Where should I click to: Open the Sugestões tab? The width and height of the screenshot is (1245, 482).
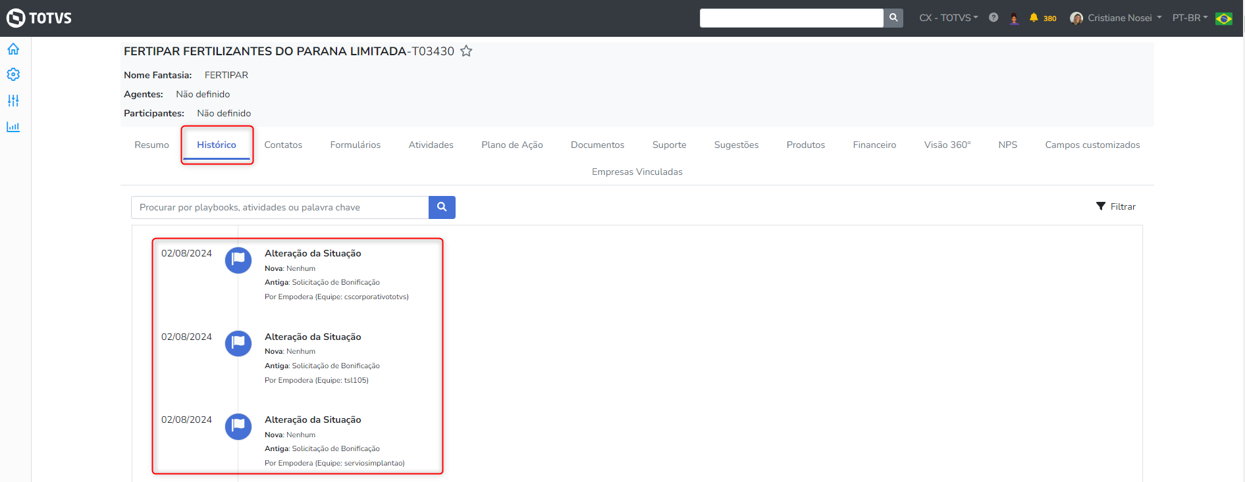click(x=737, y=145)
